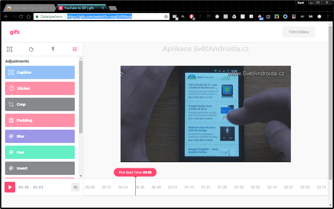This screenshot has width=334, height=209.
Task: Click the browser reload icon
Action: coord(21,17)
